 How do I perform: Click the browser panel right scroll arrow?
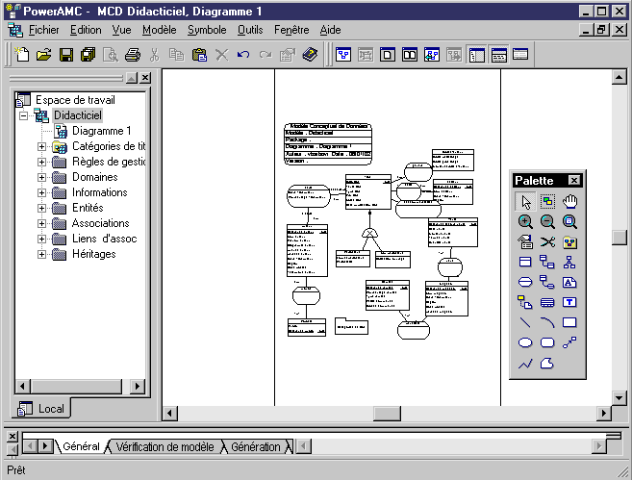[x=138, y=386]
